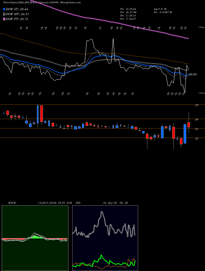Click the Pre H: 27.30 value
Viewport: 205px width, 271px height.
pyautogui.click(x=128, y=12)
